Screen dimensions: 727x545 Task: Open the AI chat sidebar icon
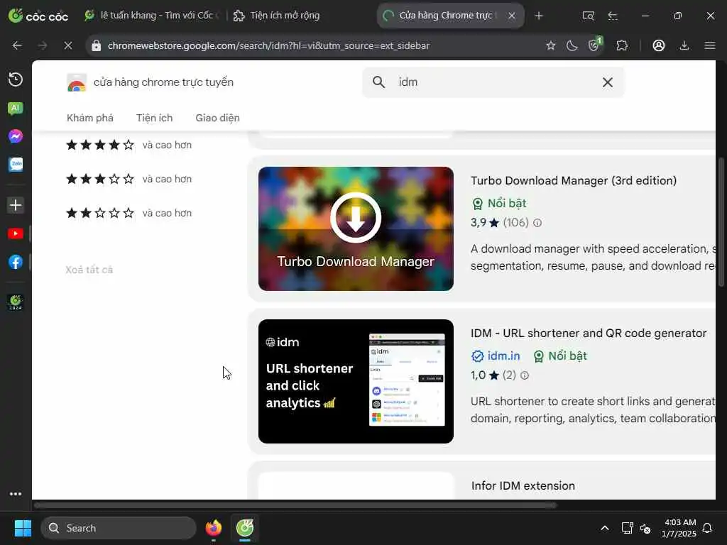coord(16,109)
